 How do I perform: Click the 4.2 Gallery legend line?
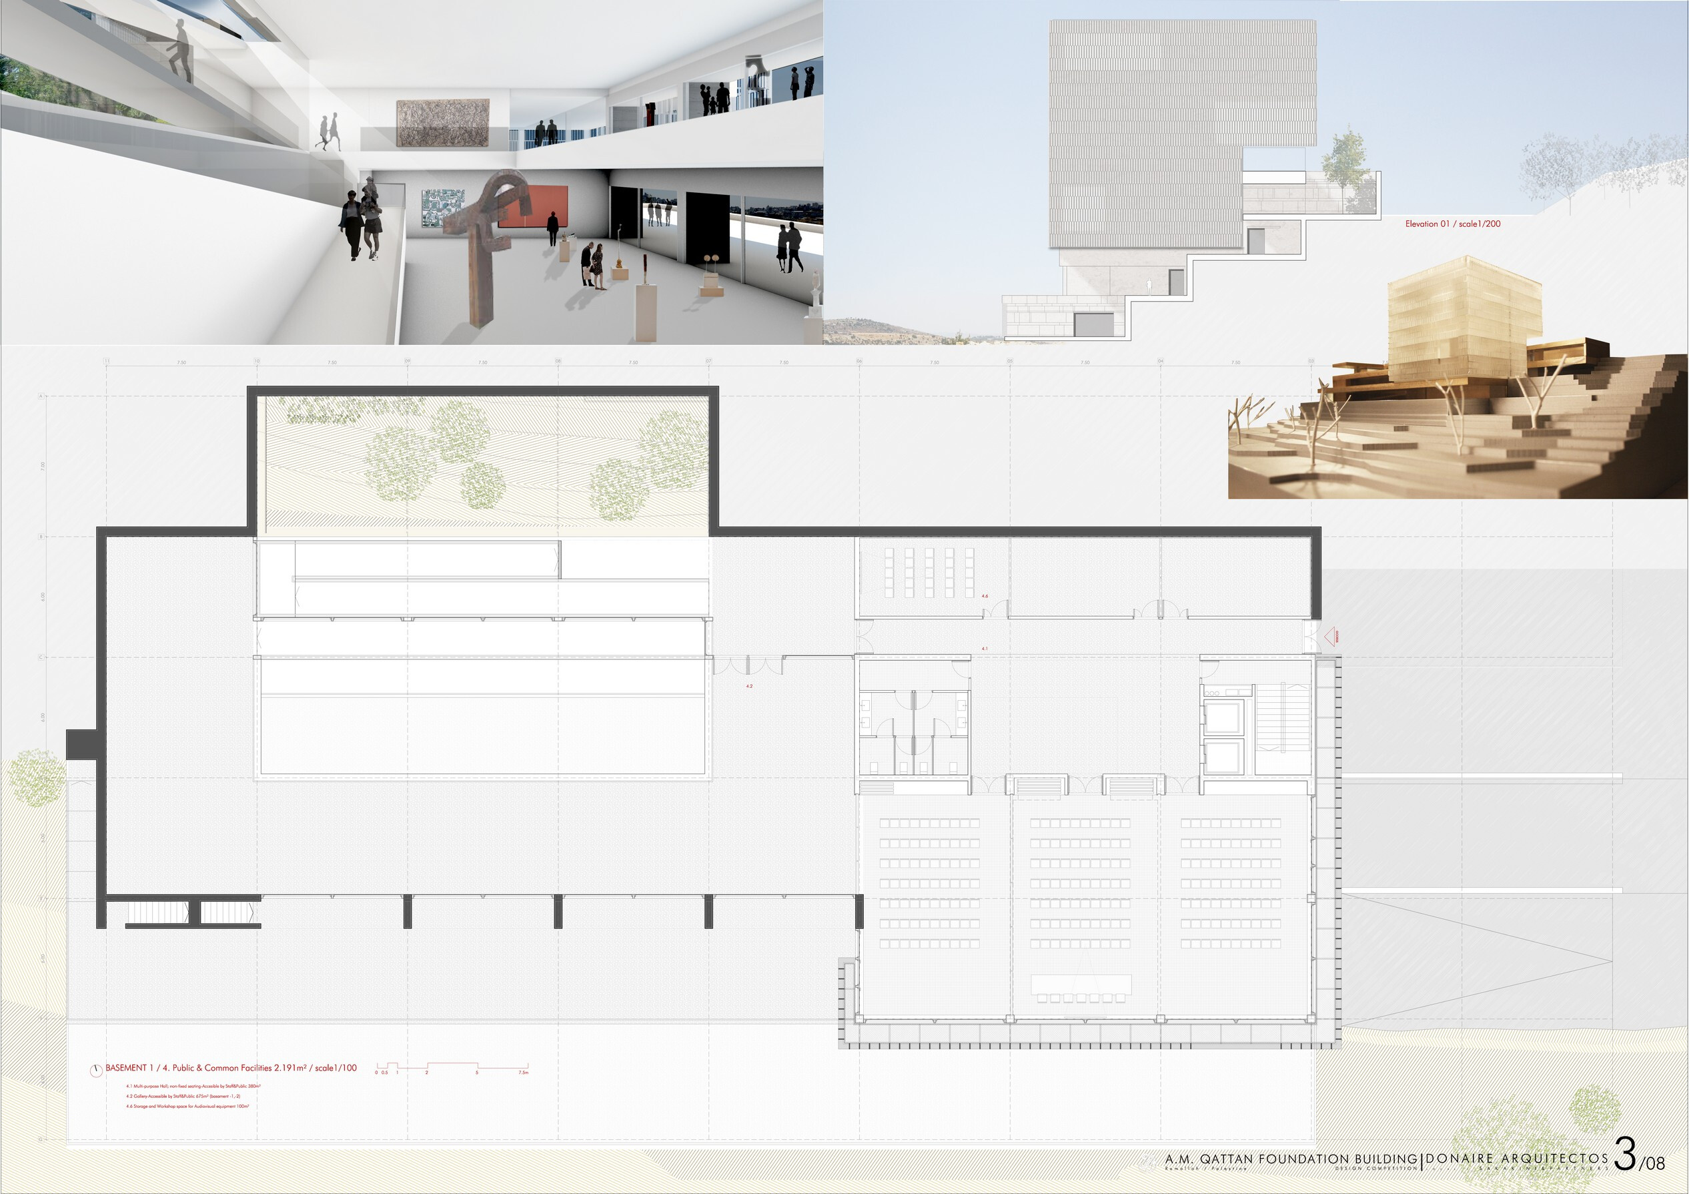click(x=183, y=1096)
